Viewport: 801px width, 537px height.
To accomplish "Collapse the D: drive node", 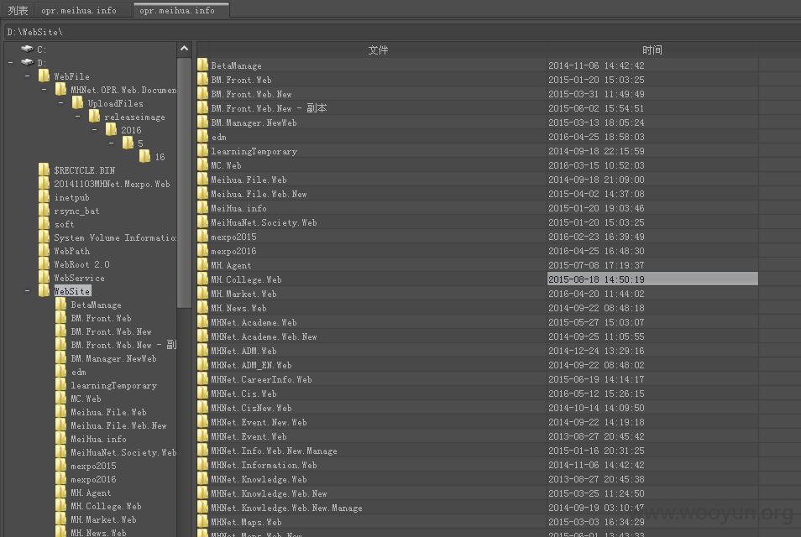I will 11,63.
